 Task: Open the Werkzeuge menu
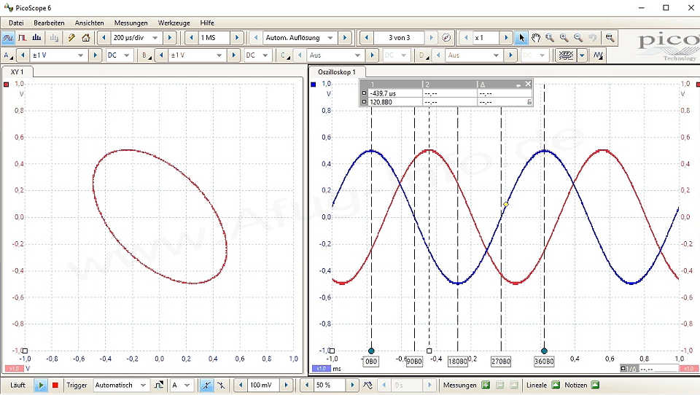[x=174, y=23]
